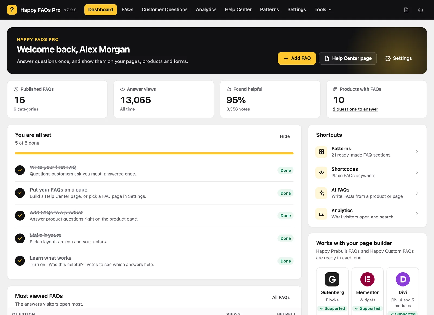Click the Help Center page button
Screen dimensions: 434x315
click(x=348, y=58)
